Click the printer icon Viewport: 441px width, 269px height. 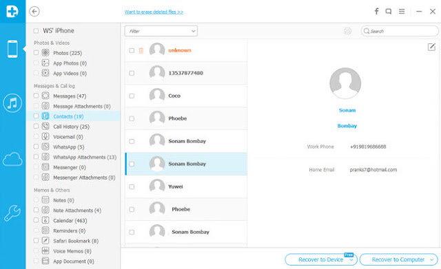[x=347, y=31]
